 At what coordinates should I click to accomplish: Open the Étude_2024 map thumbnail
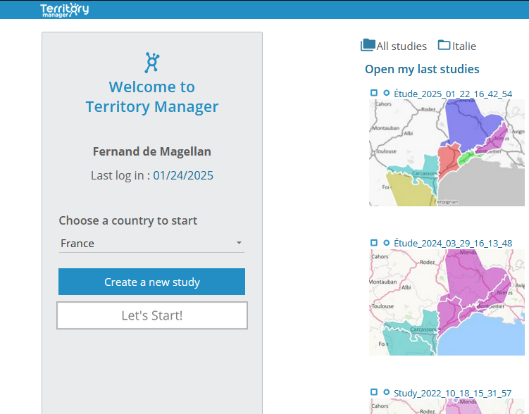pyautogui.click(x=447, y=302)
